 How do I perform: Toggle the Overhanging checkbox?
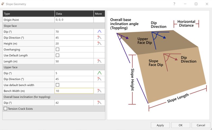(x=58, y=49)
